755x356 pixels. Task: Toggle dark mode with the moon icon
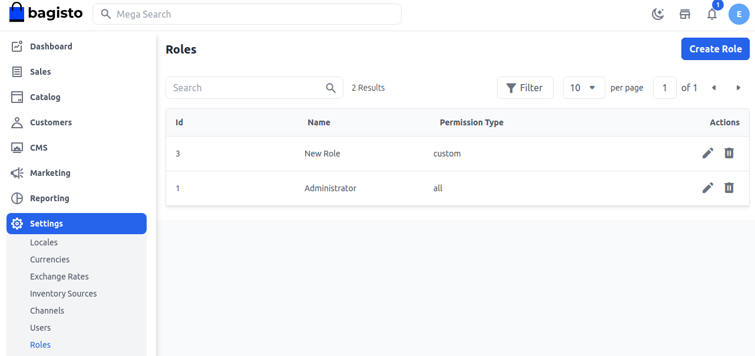(658, 14)
